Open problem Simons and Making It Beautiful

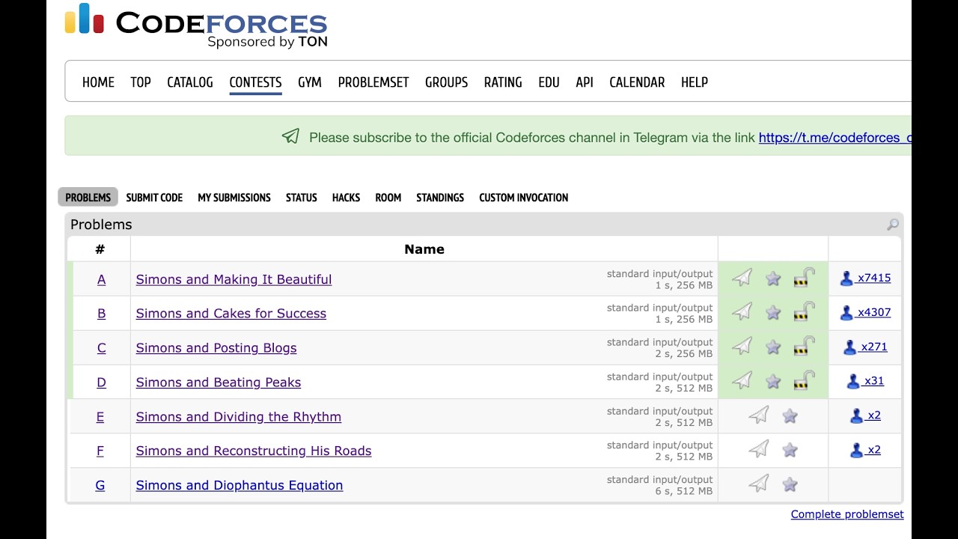tap(234, 279)
